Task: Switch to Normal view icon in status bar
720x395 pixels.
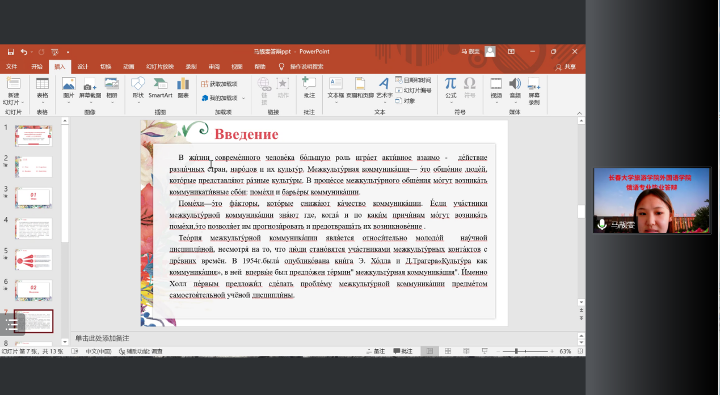Action: pos(431,351)
